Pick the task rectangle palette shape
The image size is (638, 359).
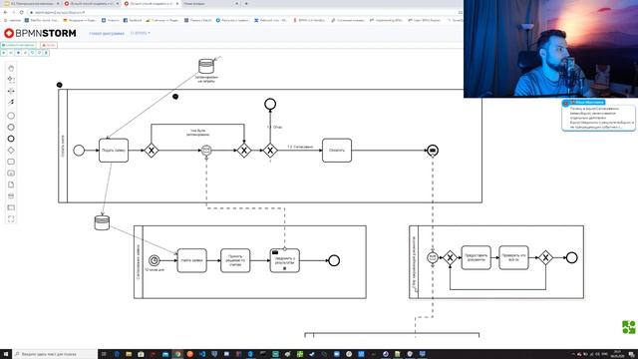pyautogui.click(x=11, y=162)
